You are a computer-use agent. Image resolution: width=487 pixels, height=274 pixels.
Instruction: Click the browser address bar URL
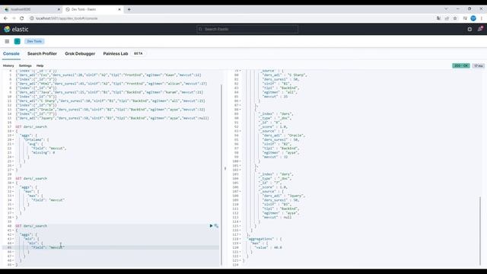coord(66,18)
